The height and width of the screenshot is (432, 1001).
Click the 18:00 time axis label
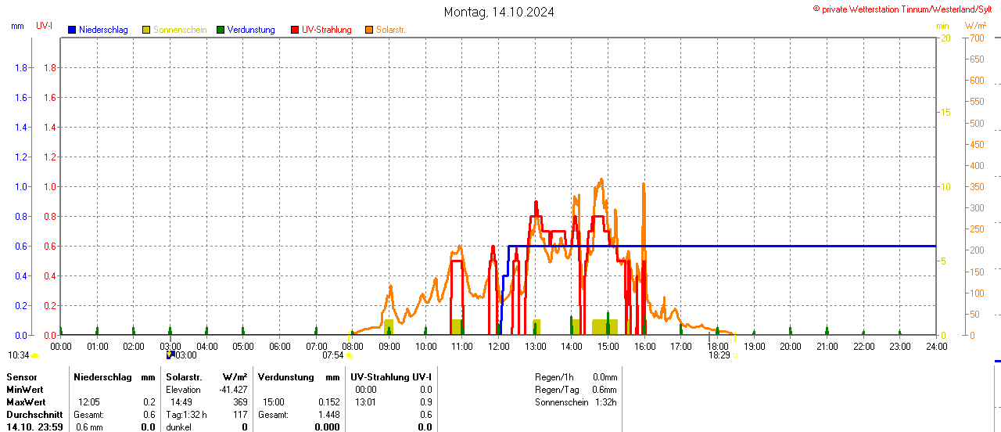718,346
